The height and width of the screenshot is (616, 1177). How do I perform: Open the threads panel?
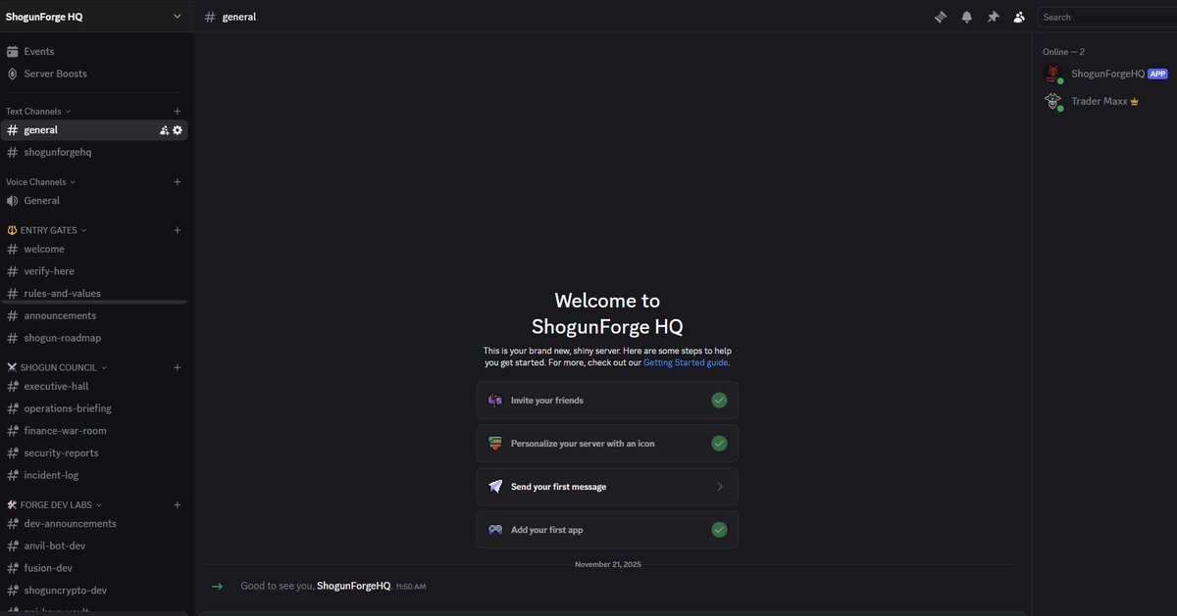(x=940, y=17)
